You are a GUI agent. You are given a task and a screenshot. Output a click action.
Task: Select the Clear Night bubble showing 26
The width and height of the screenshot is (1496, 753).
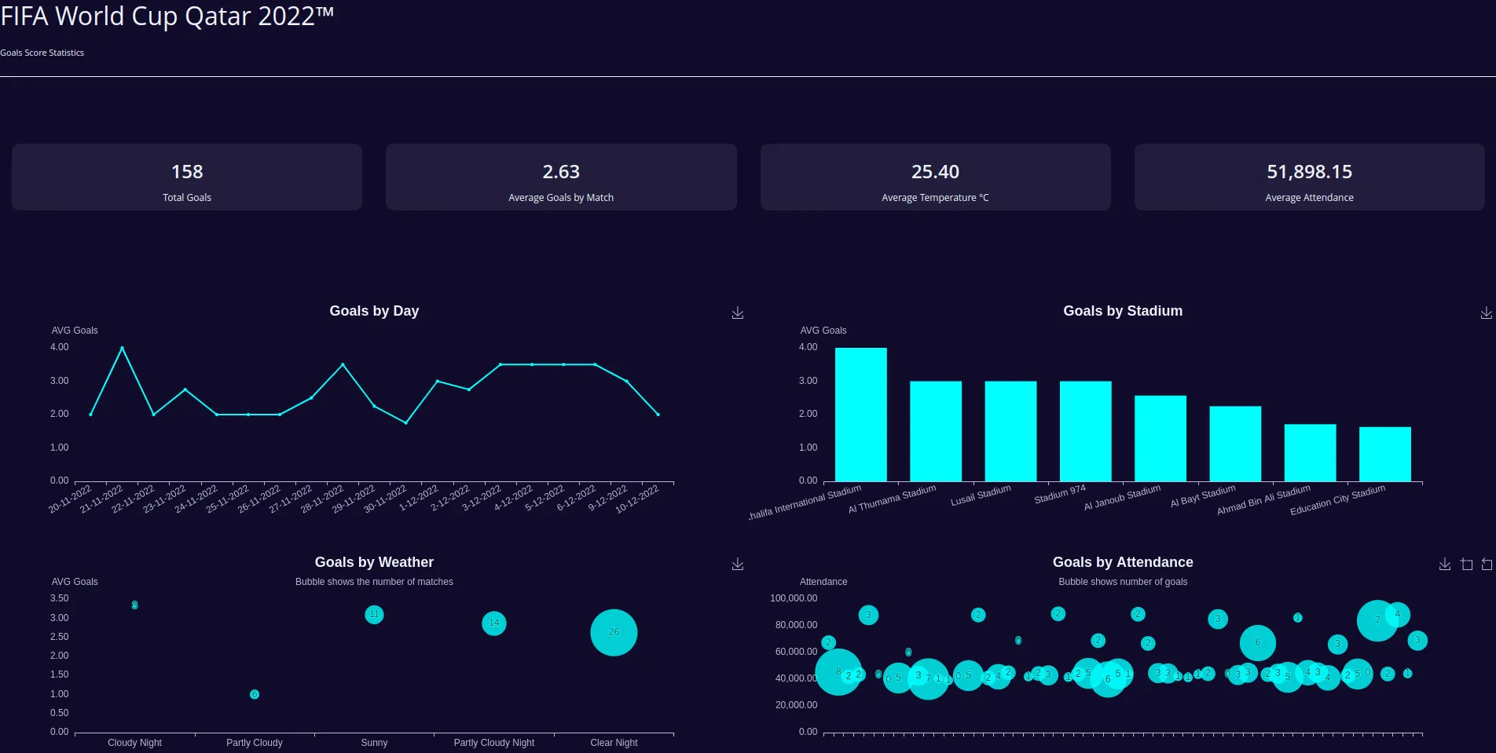click(x=614, y=633)
